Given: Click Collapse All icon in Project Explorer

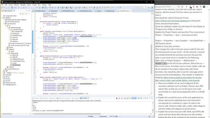Looking at the screenshot, I should click(20, 14).
